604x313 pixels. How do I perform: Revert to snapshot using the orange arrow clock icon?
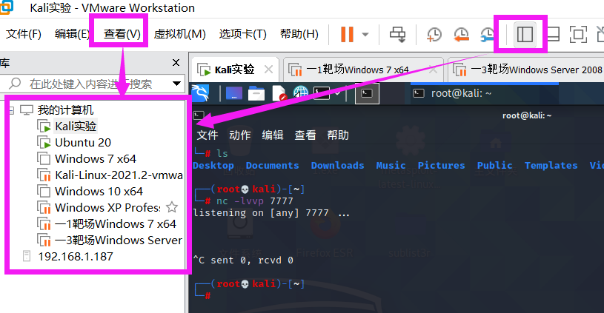click(x=461, y=35)
